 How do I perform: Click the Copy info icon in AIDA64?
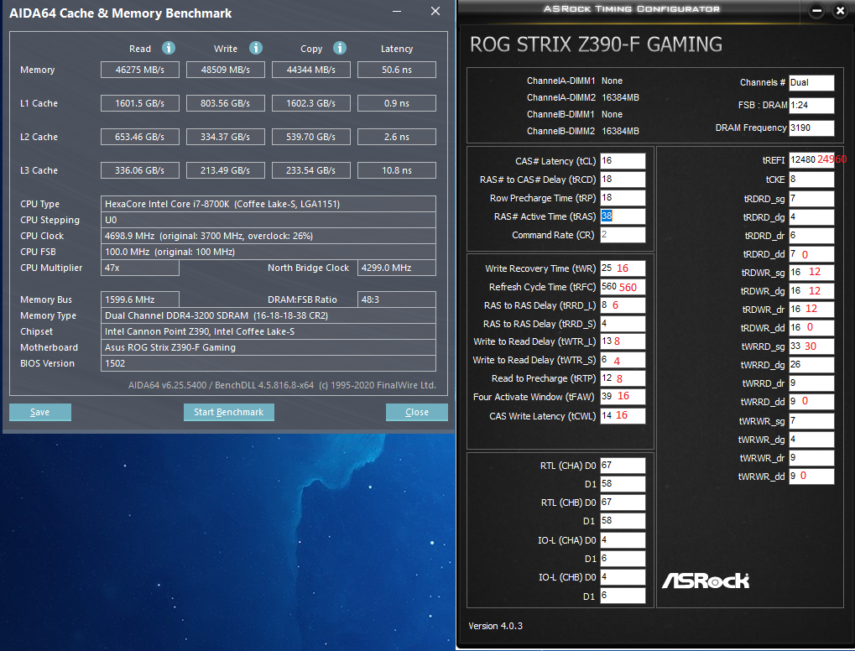coord(340,48)
